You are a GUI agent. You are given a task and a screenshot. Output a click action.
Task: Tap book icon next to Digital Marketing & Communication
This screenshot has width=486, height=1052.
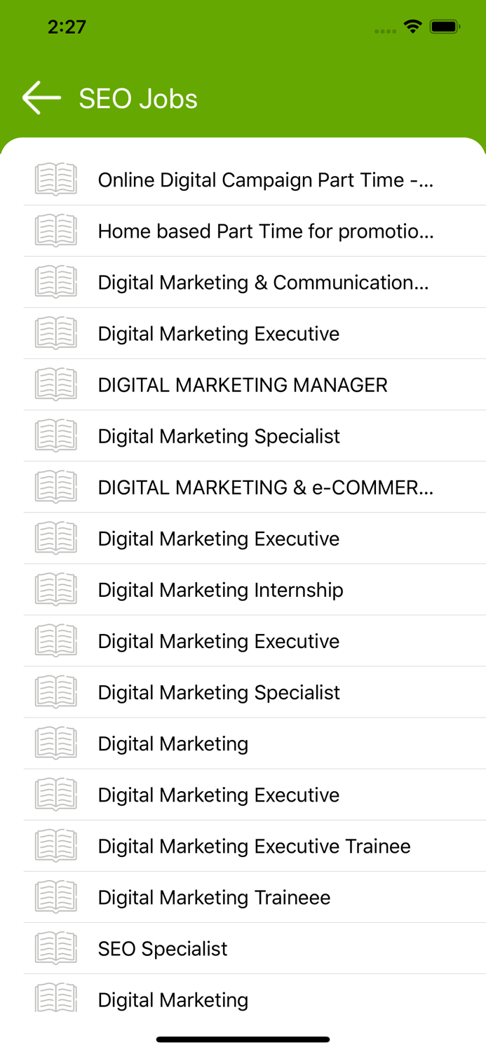point(56,282)
